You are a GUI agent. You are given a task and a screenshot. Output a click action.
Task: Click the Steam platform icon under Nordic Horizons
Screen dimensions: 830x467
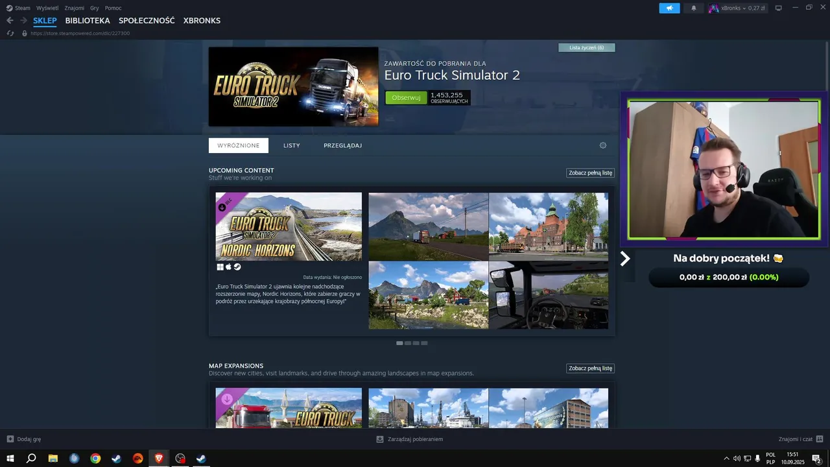pyautogui.click(x=237, y=267)
